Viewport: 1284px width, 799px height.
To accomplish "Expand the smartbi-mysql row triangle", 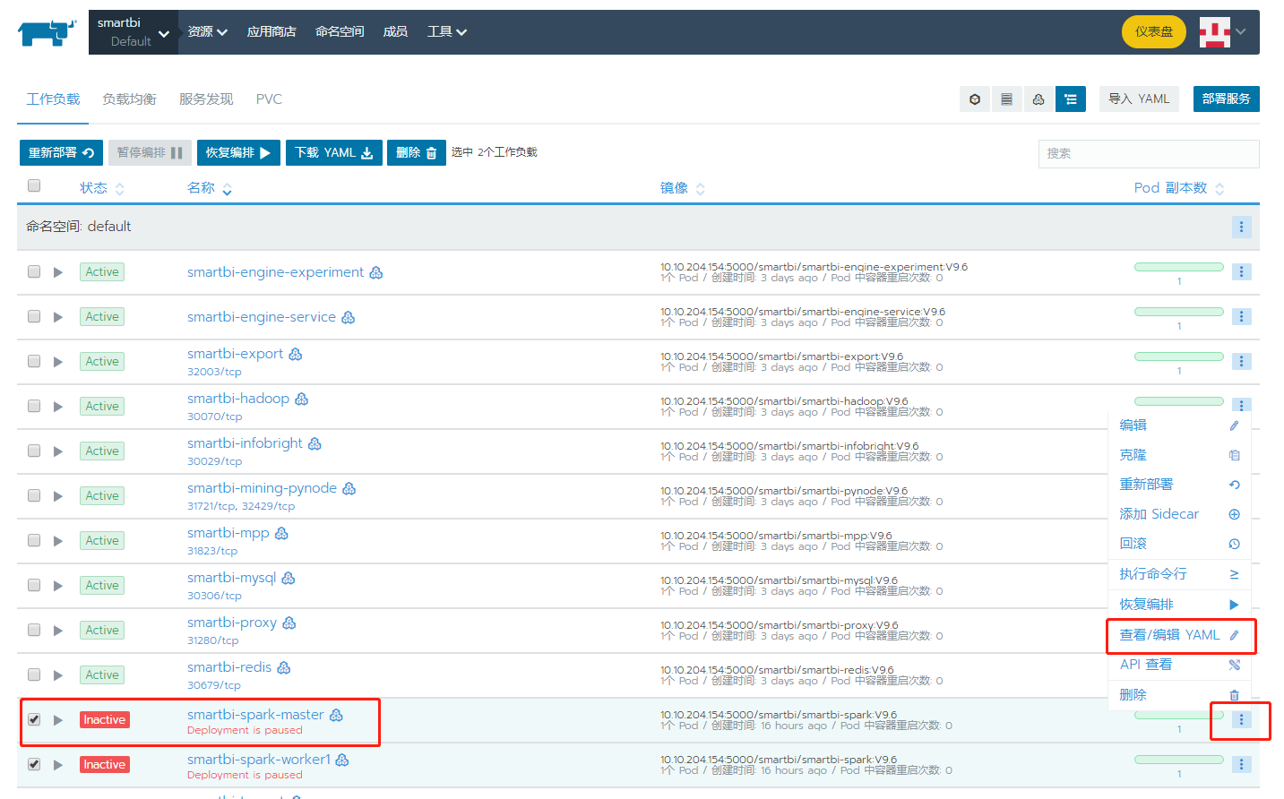I will 58,586.
